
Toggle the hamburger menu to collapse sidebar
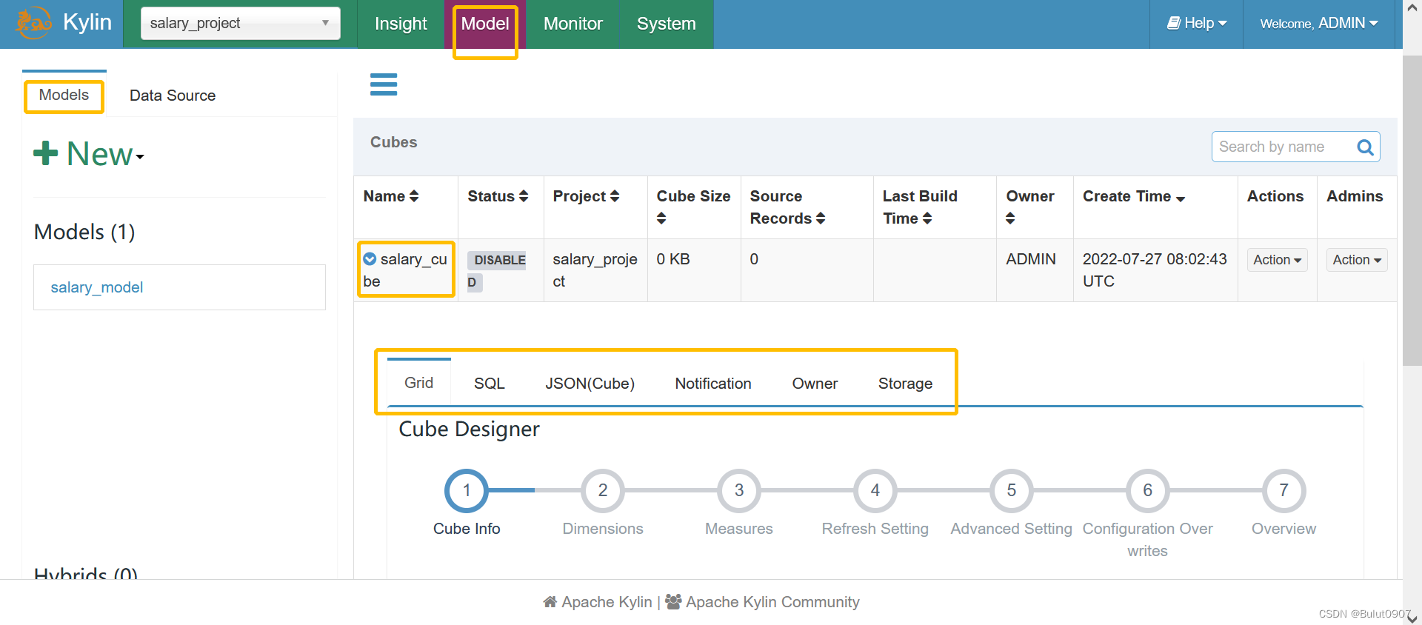click(x=384, y=84)
